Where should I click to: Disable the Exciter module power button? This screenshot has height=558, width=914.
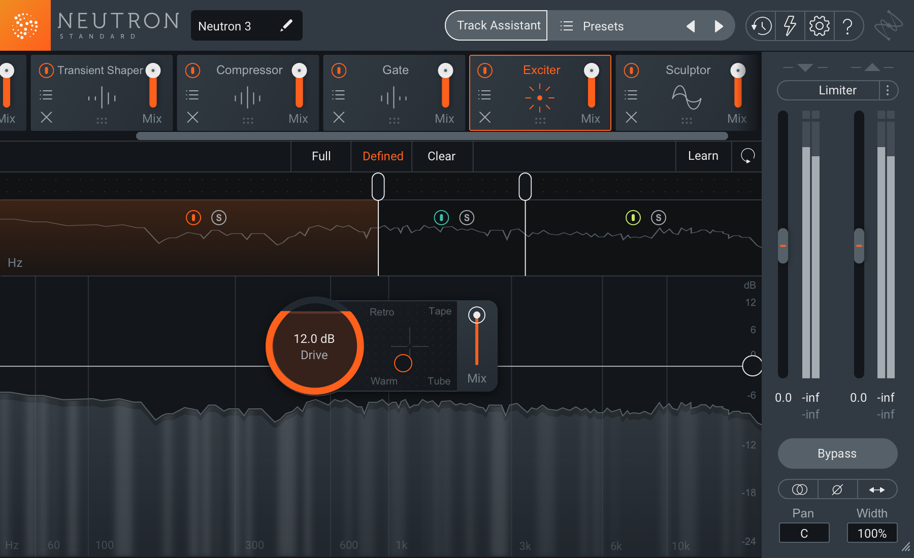coord(485,70)
